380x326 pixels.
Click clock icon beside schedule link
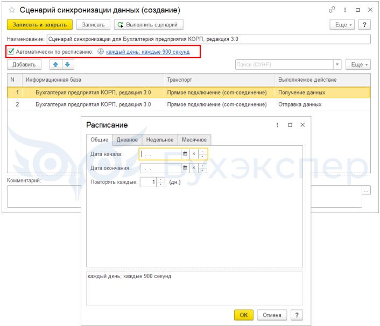(x=100, y=52)
